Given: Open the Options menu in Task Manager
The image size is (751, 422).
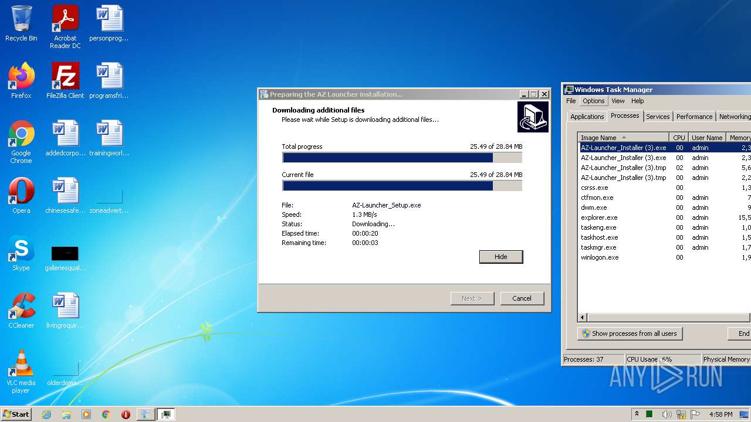Looking at the screenshot, I should point(594,101).
